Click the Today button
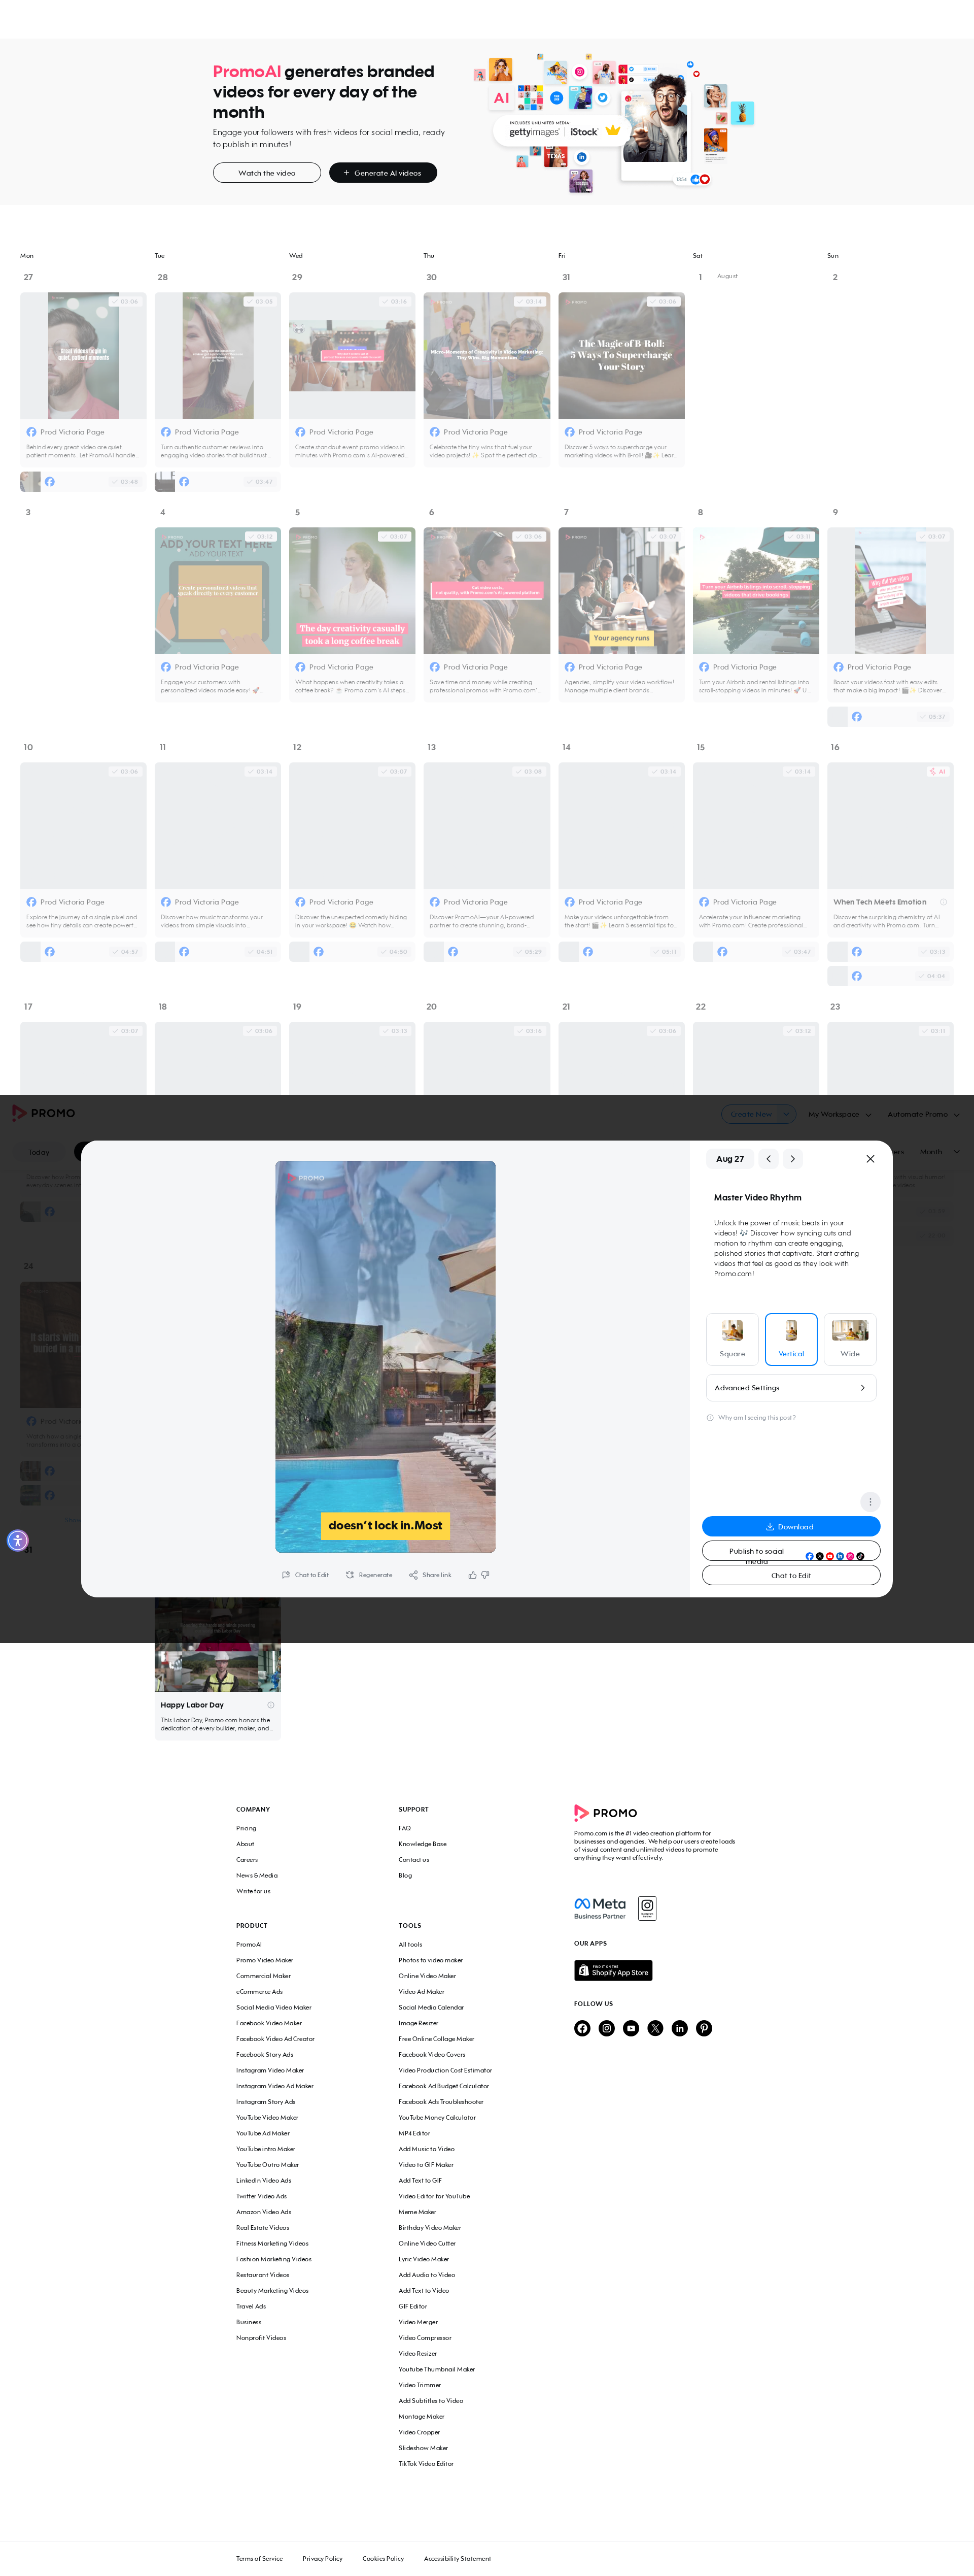The height and width of the screenshot is (2576, 974). 39,1152
